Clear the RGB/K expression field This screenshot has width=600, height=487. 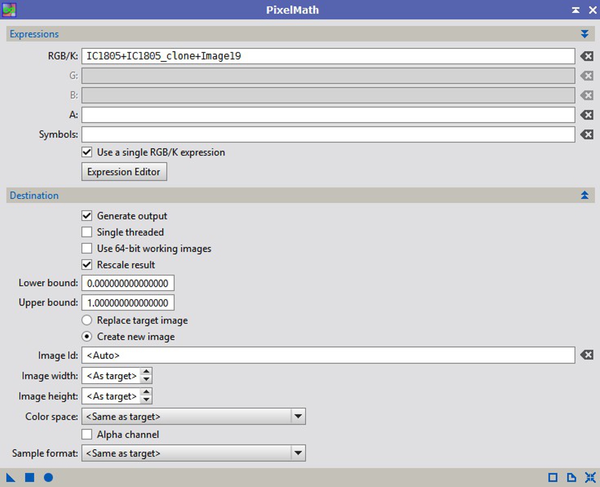coord(586,56)
